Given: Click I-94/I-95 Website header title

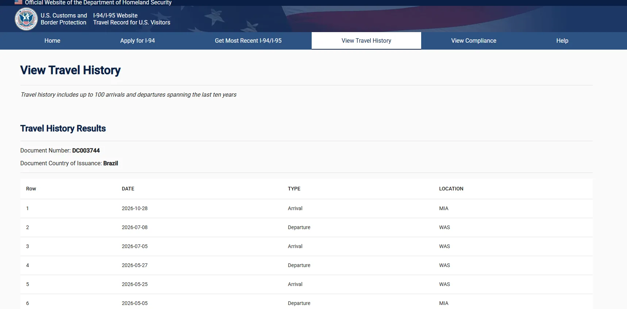Looking at the screenshot, I should [115, 15].
